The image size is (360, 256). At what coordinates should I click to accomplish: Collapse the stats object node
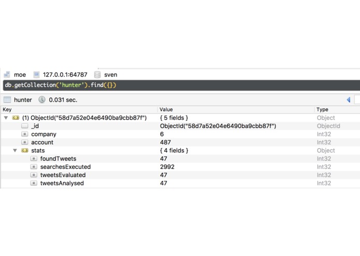click(15, 151)
